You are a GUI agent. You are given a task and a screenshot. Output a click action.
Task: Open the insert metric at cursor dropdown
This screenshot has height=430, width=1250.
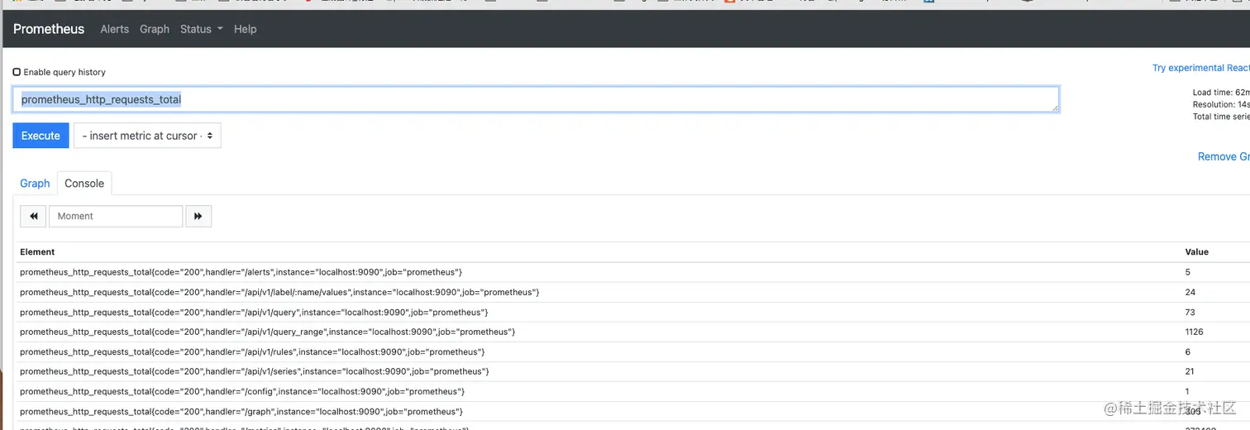coord(147,136)
